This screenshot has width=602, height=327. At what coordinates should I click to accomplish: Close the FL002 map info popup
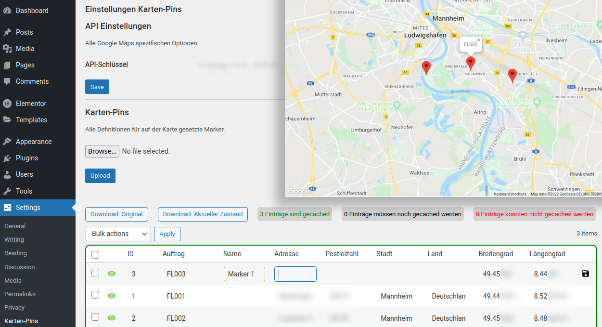pos(478,40)
